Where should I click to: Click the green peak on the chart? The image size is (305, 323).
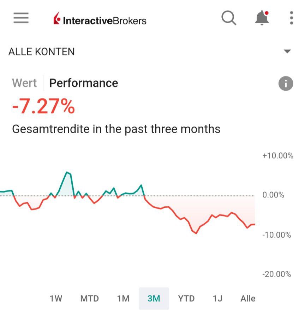67,172
